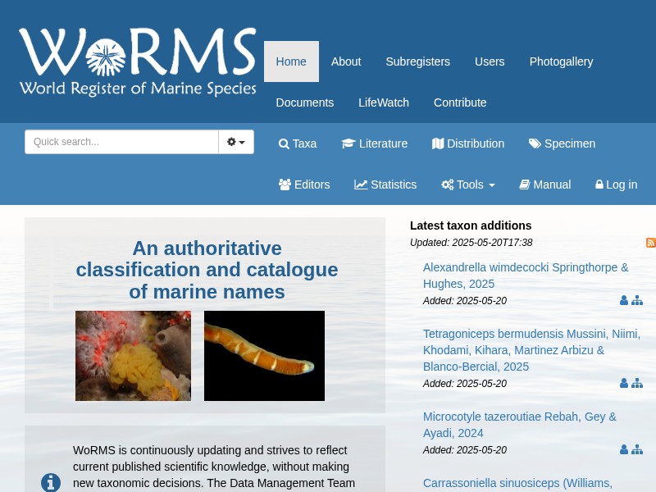This screenshot has width=656, height=492.
Task: Open the Taxa search page
Action: pyautogui.click(x=298, y=143)
